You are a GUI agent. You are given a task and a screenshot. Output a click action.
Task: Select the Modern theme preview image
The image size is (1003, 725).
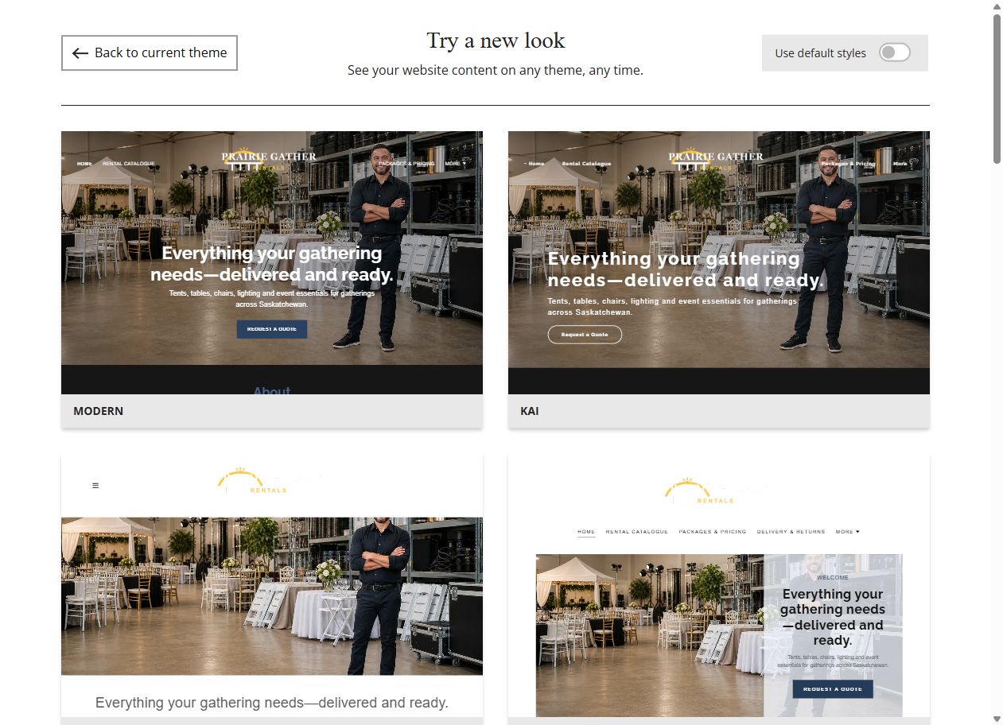[x=272, y=262]
